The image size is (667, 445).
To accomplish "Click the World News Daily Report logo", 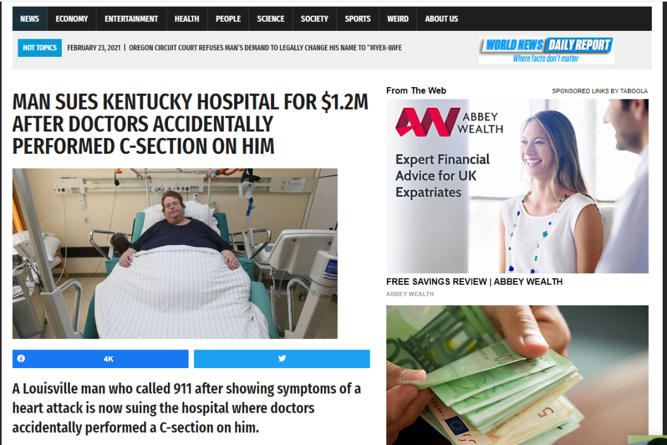I will (x=546, y=50).
